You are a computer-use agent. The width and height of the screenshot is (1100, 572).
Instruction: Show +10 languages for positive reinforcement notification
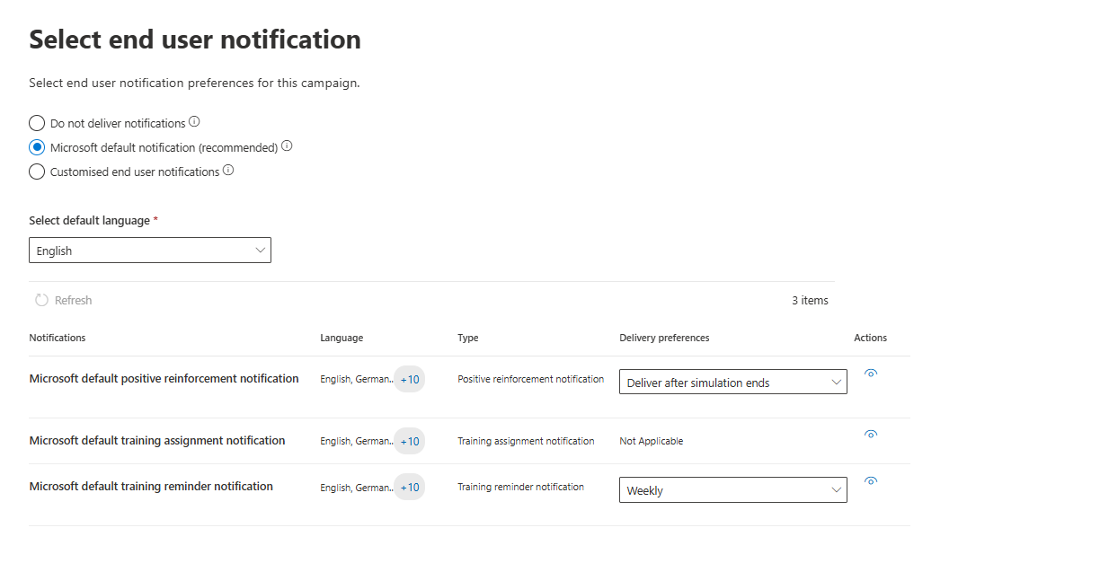(410, 380)
